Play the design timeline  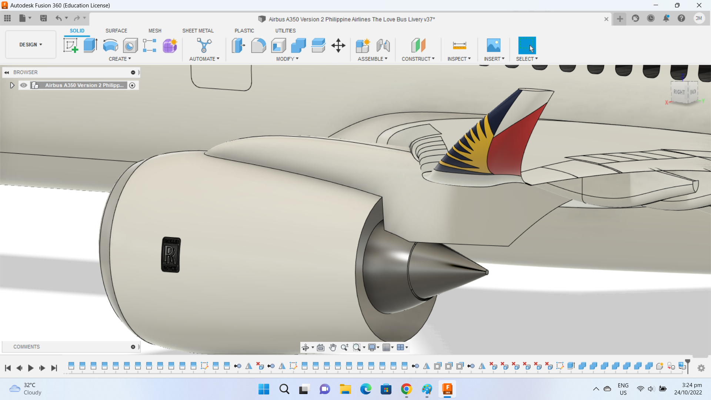point(31,368)
